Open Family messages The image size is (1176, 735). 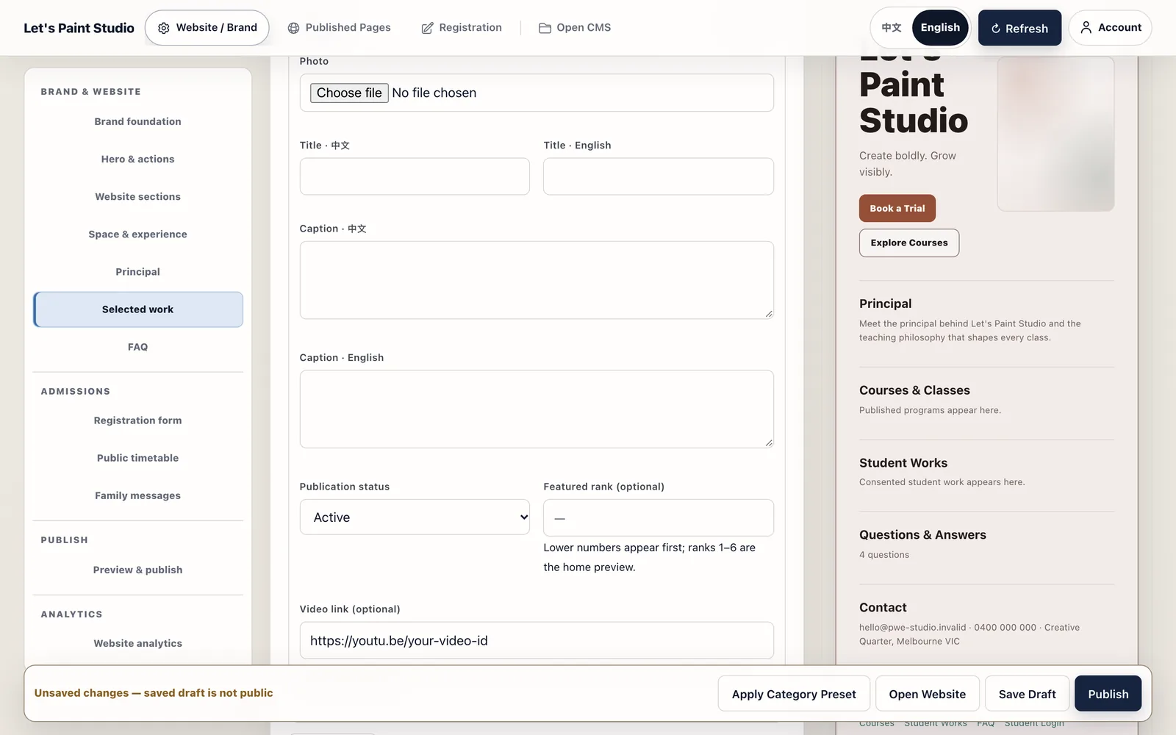[137, 495]
